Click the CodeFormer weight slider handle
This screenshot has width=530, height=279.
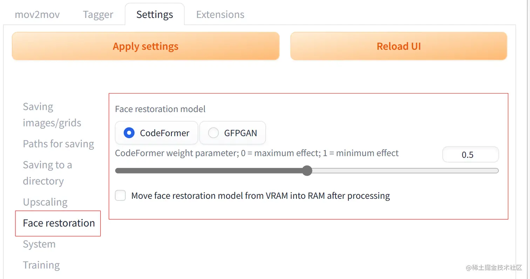(307, 171)
